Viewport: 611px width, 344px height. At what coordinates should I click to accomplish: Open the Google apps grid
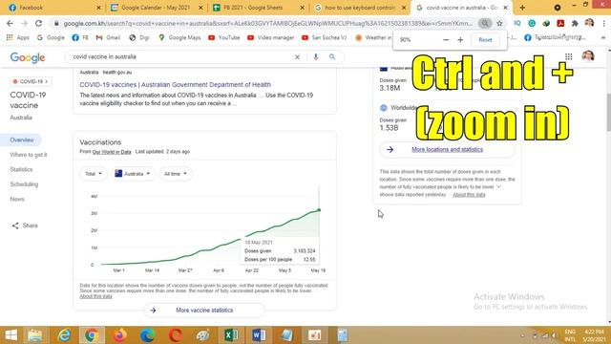[569, 56]
